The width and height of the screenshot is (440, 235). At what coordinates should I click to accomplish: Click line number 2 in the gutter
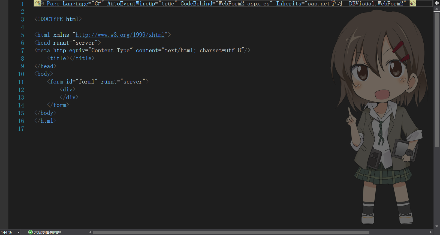tap(23, 11)
